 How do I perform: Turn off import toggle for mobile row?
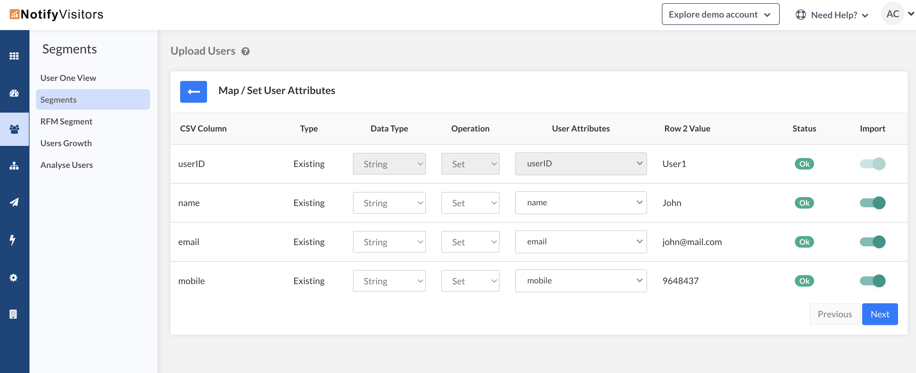[872, 281]
